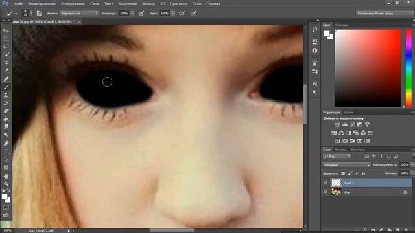
Task: Hide the Слой 1 layer
Action: click(x=326, y=183)
